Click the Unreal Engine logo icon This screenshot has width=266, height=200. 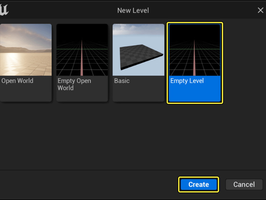click(x=4, y=10)
